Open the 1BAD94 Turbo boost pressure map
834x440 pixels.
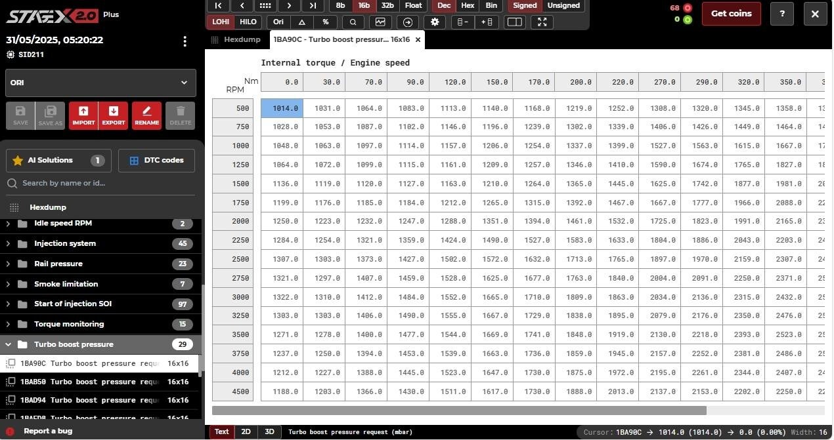[100, 400]
